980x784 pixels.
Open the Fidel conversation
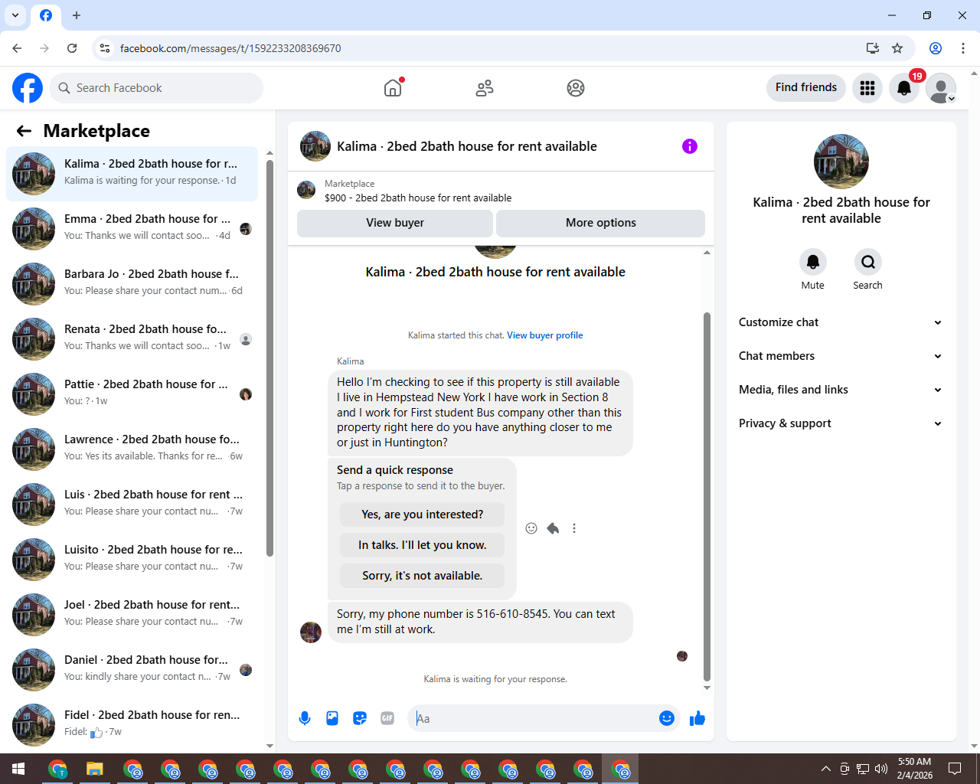(x=132, y=725)
